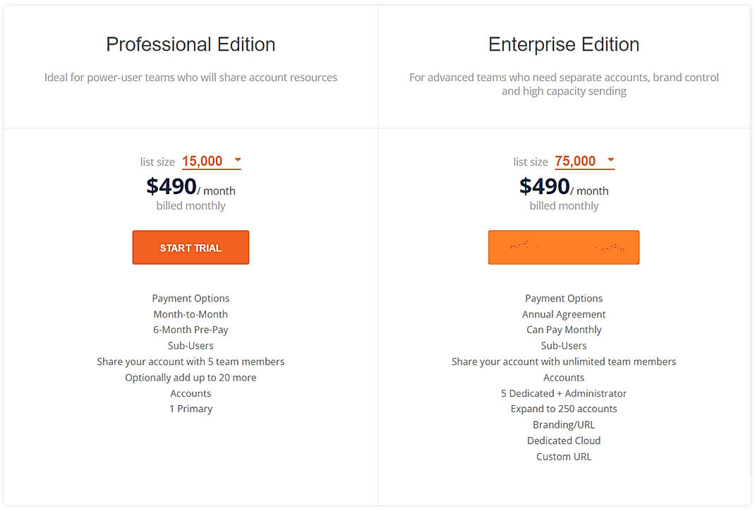Viewport: 755px width, 511px height.
Task: Click the START TRIAL button for Professional Edition
Action: (191, 247)
